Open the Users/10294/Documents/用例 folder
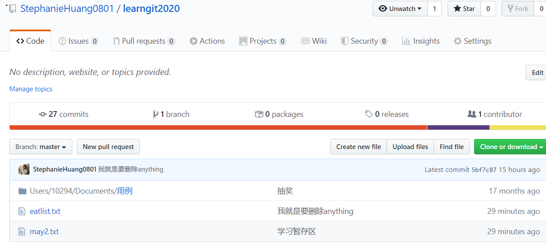Screen dimensions: 546x243 click(x=81, y=191)
